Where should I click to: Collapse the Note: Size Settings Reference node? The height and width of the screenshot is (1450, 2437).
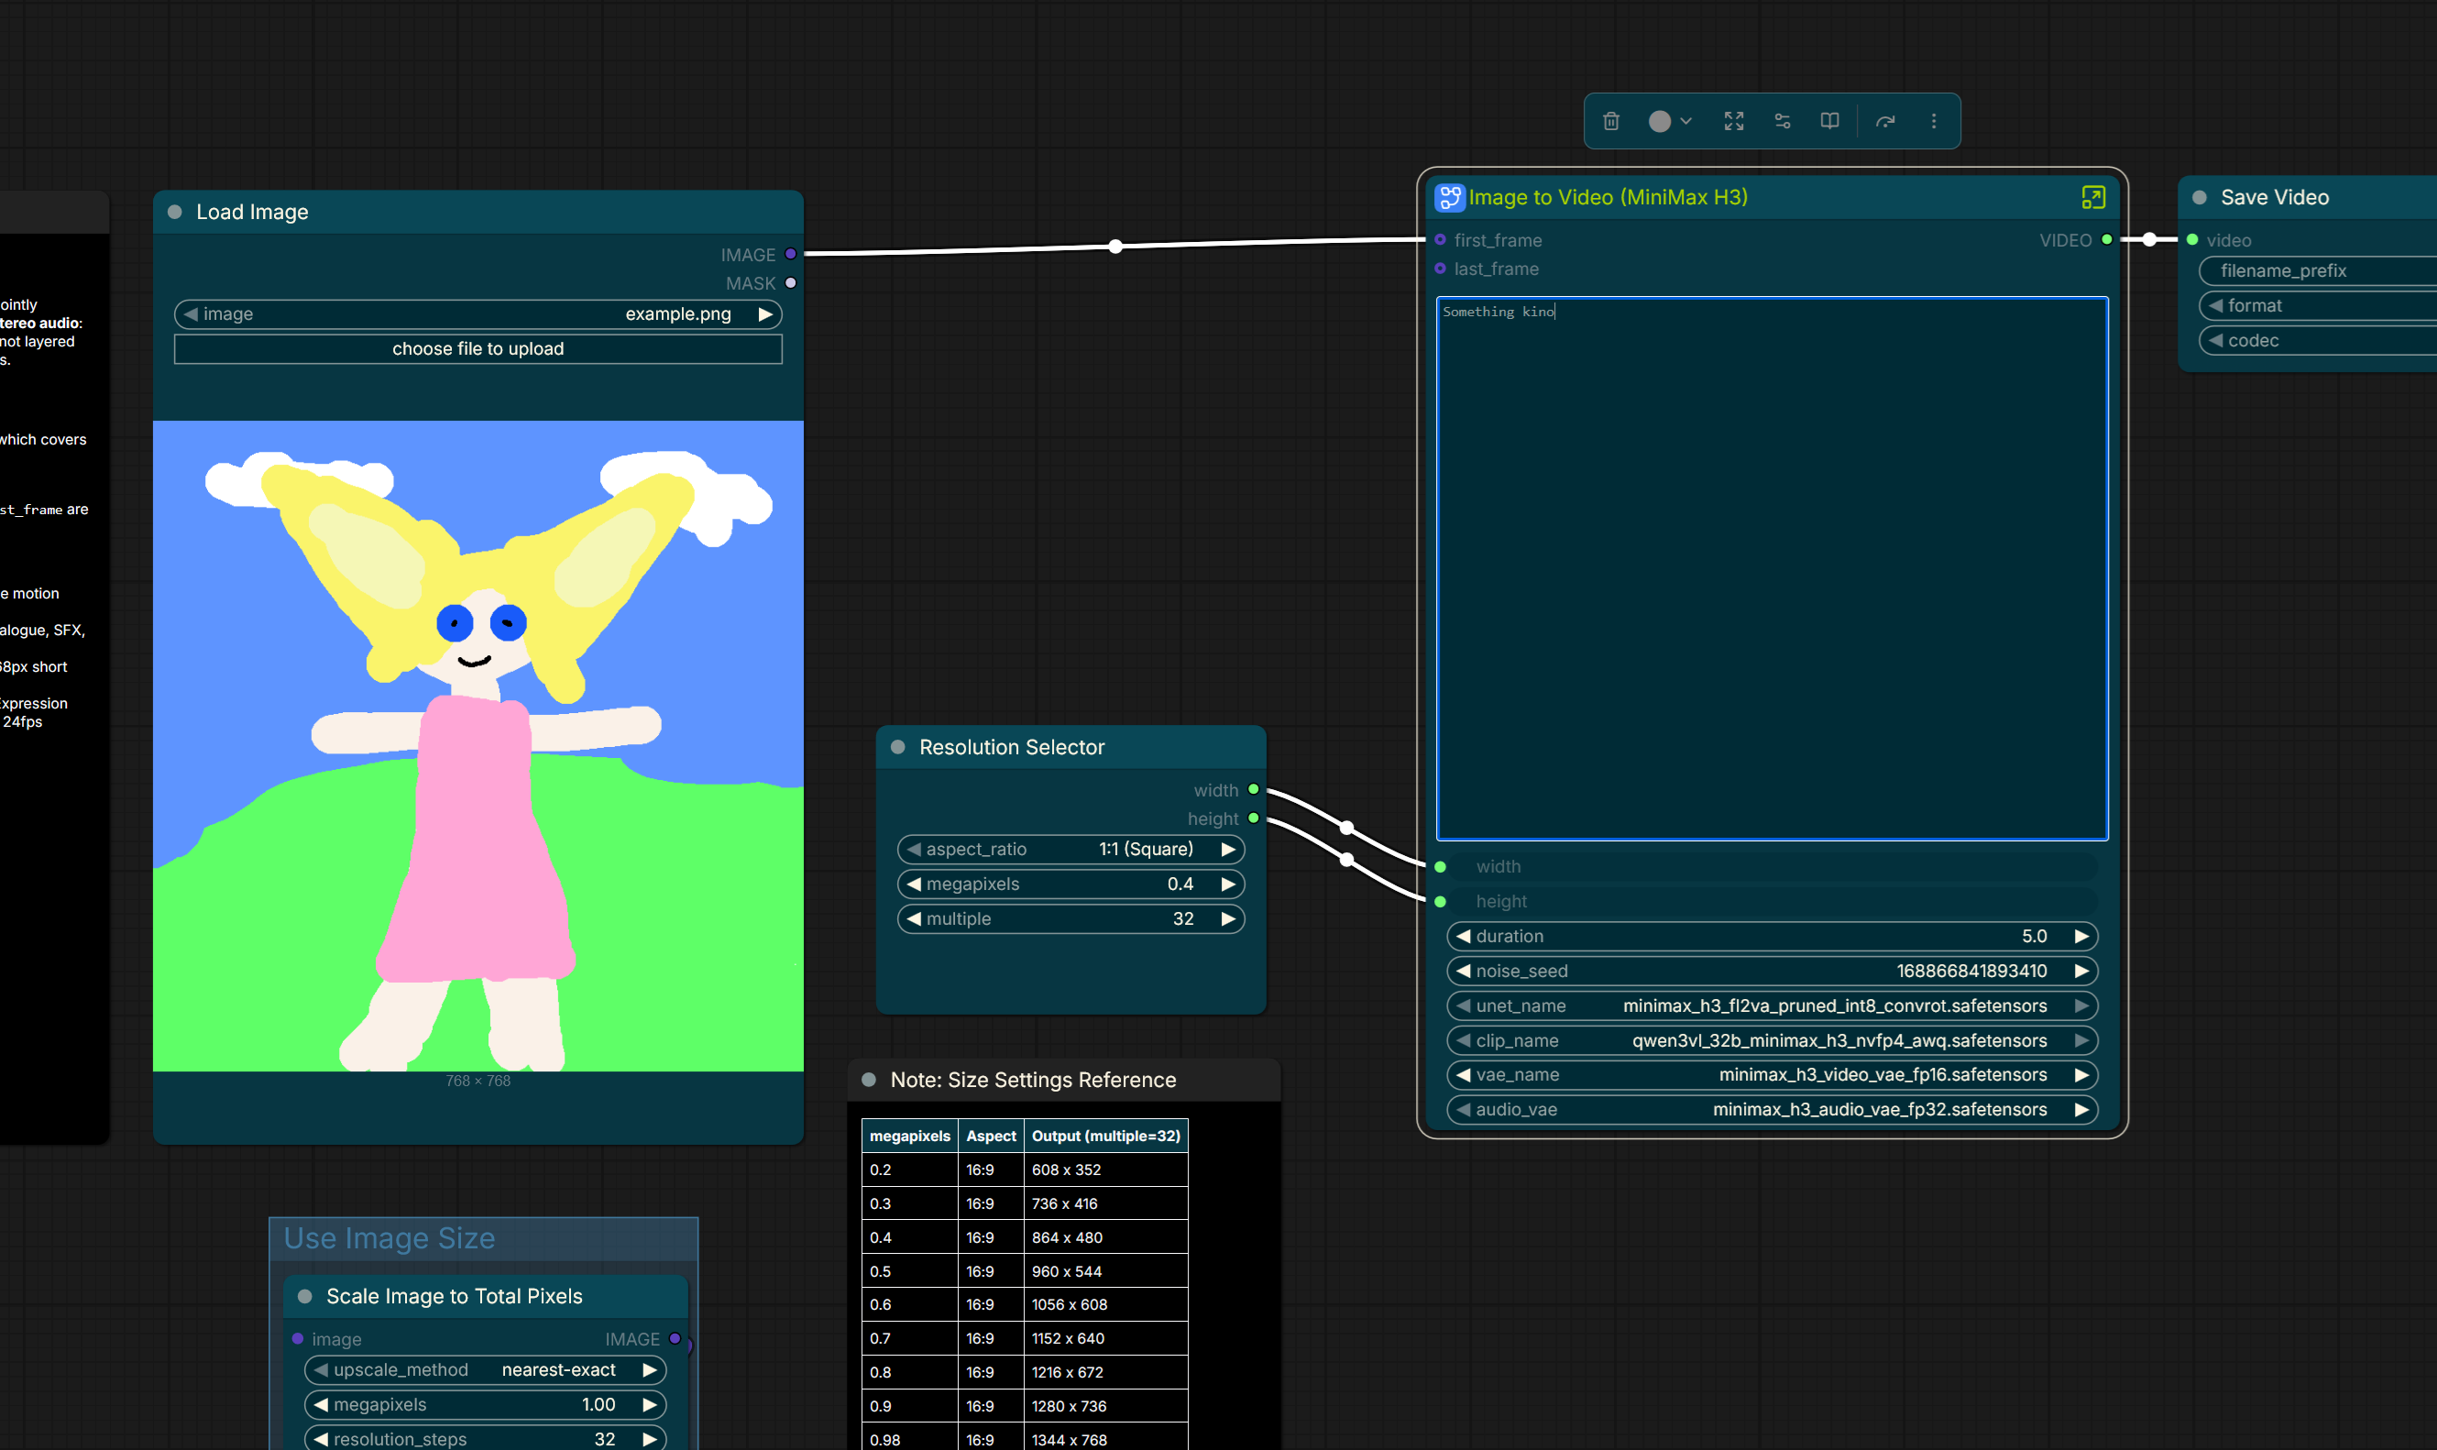[868, 1080]
